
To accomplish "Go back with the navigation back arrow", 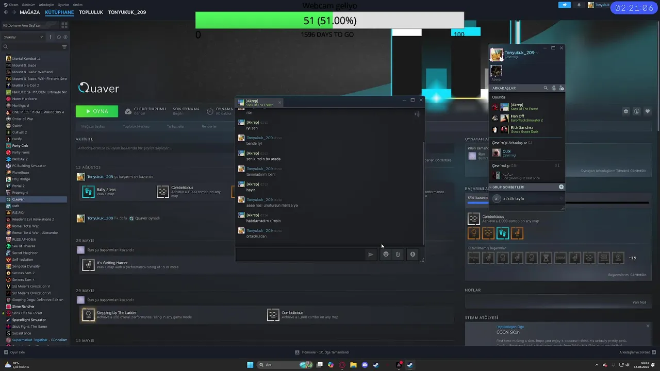I will point(6,12).
